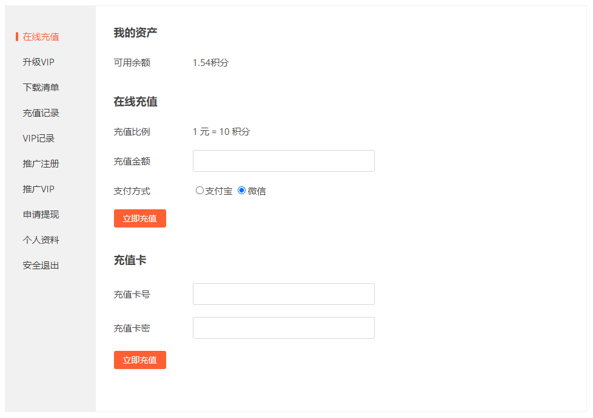Click the 充值比例 ratio text 1元=10积分
The image size is (593, 418).
click(x=221, y=131)
